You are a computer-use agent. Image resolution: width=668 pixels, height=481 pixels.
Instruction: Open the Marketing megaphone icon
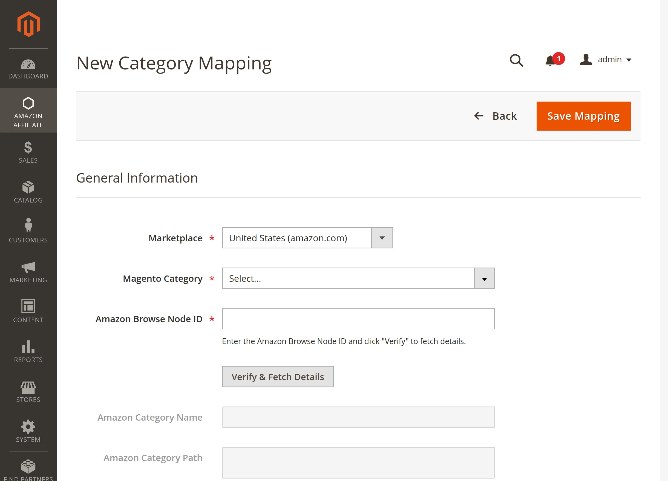(28, 267)
